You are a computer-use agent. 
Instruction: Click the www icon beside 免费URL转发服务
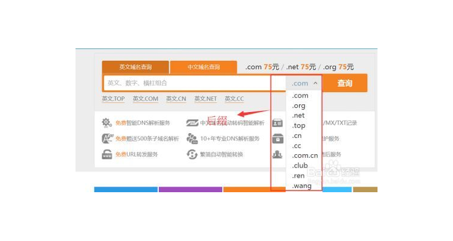[x=107, y=154]
